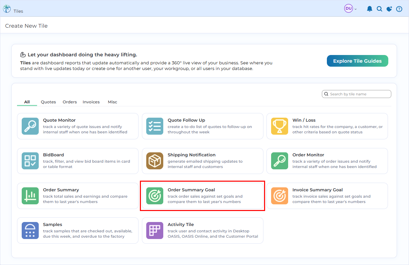This screenshot has height=265, width=409.
Task: Open the Shipping Notification package icon
Action: (x=155, y=161)
